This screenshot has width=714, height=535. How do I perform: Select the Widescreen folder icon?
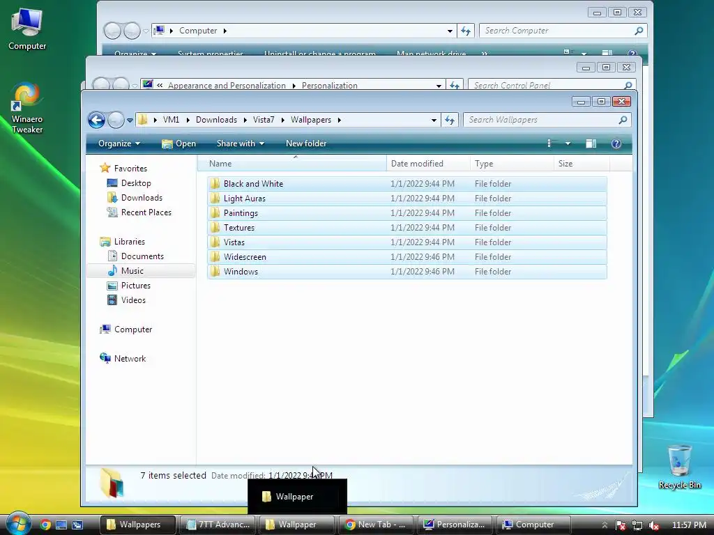click(215, 256)
